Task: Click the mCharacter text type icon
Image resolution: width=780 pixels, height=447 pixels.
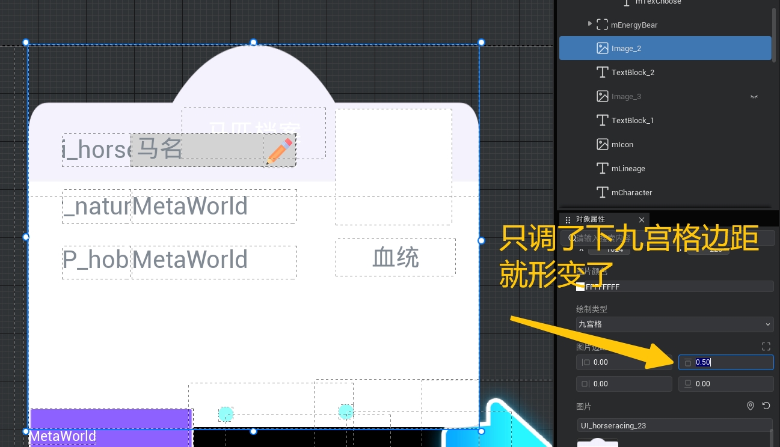Action: point(602,192)
